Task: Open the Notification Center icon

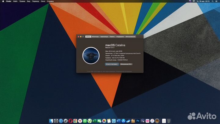Action: [x=217, y=1]
